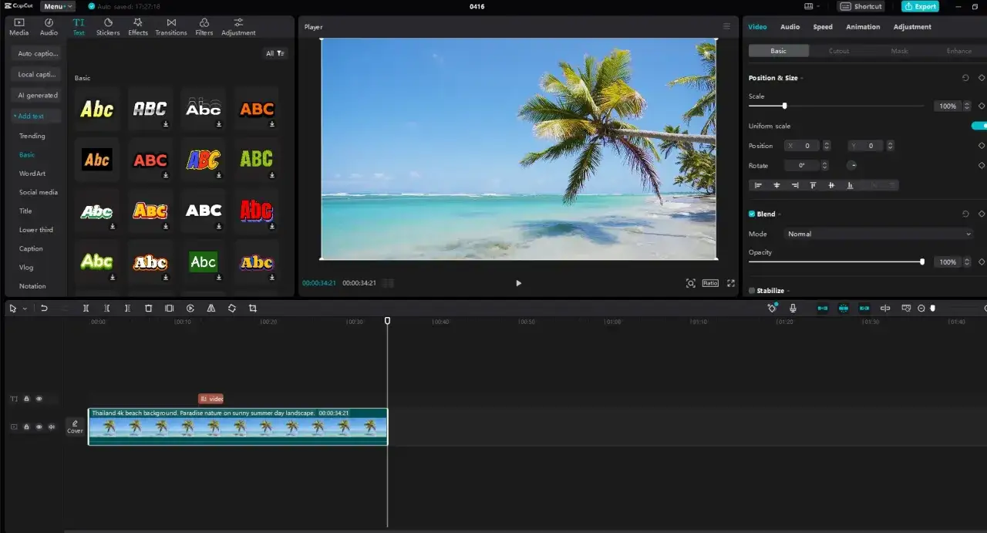987x533 pixels.
Task: Uncheck the Blend checkbox
Action: (752, 214)
